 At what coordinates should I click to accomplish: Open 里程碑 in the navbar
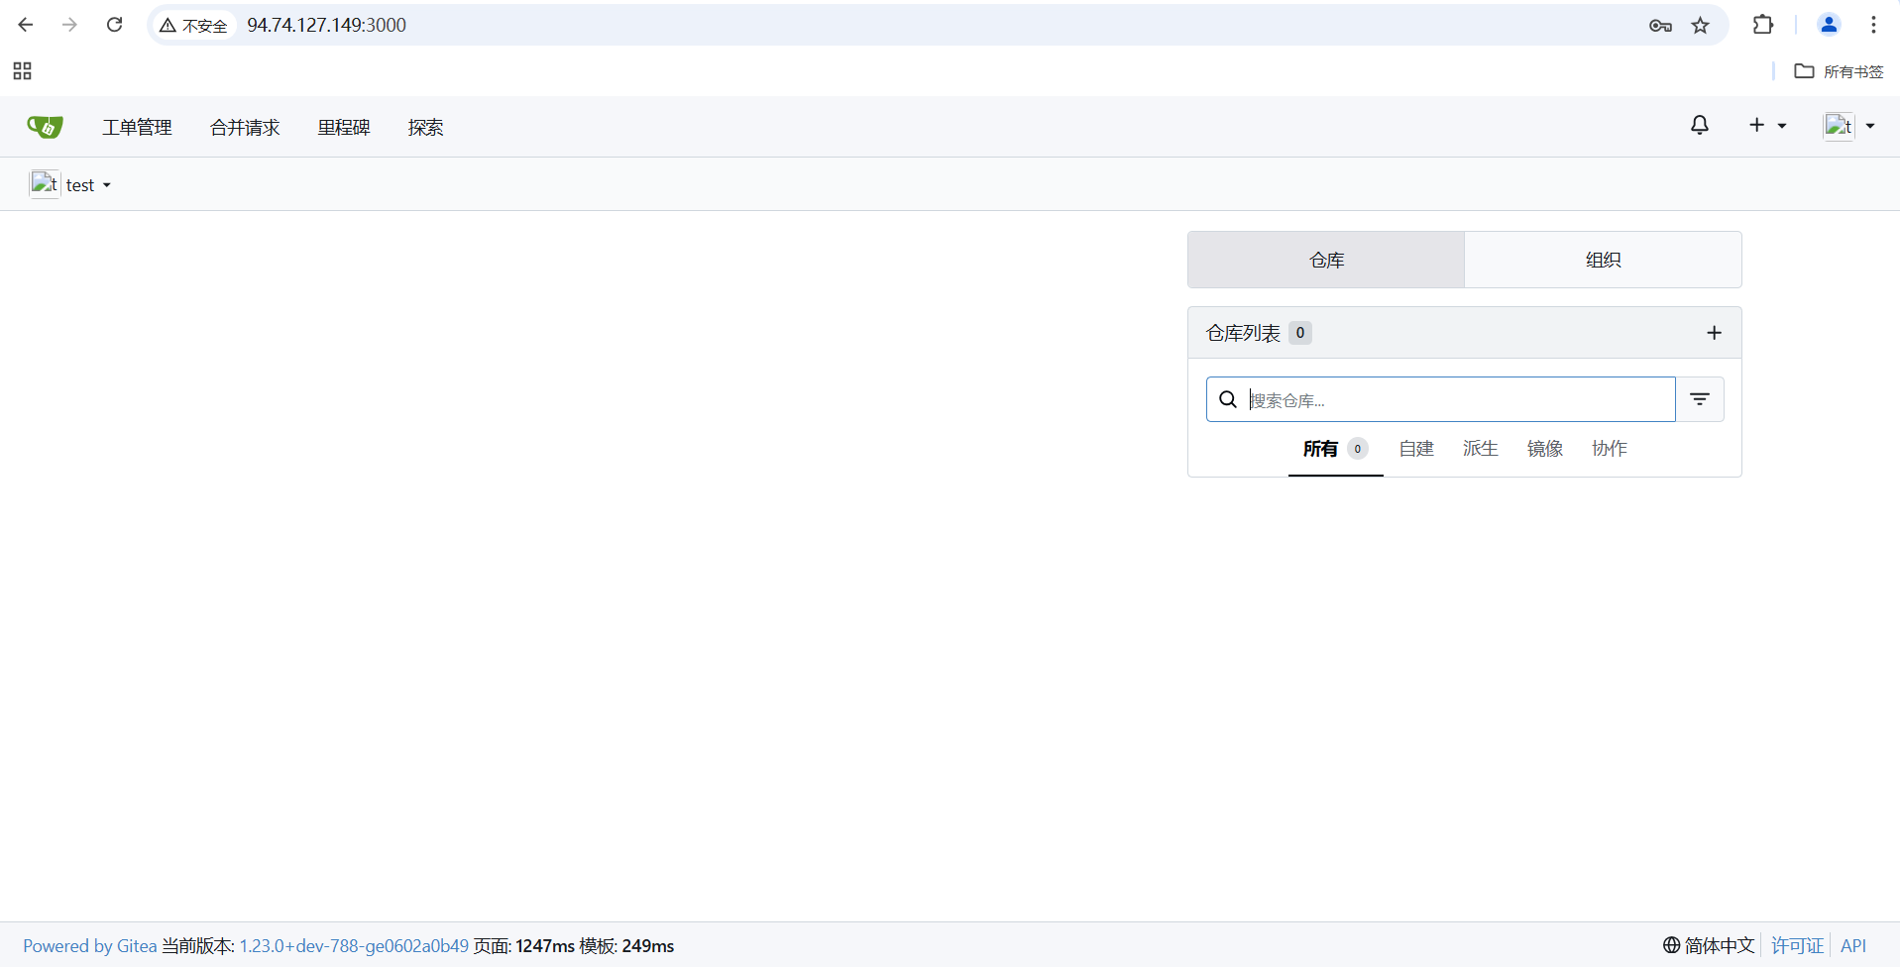pos(344,127)
